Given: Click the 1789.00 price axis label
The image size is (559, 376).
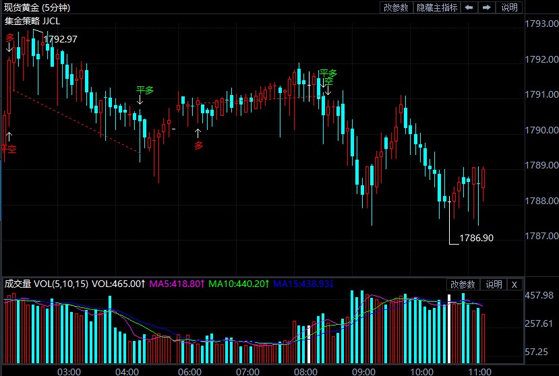Looking at the screenshot, I should pos(541,165).
